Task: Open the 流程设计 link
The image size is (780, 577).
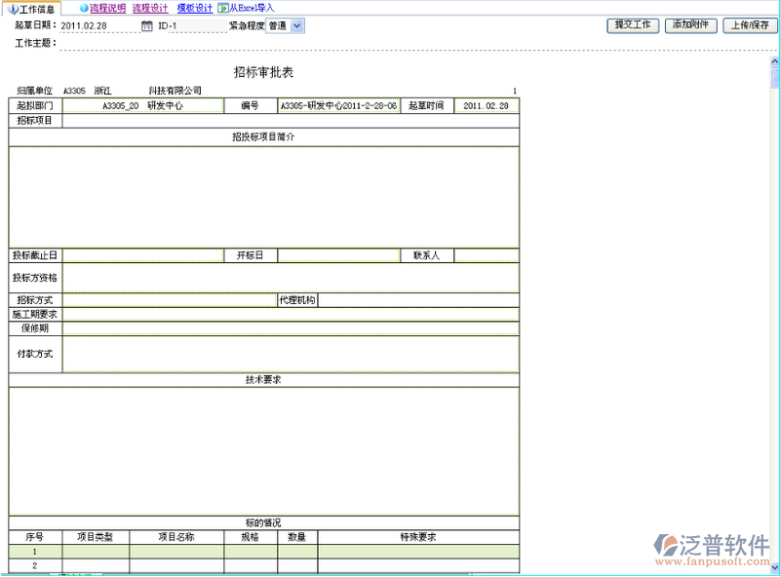Action: (150, 8)
